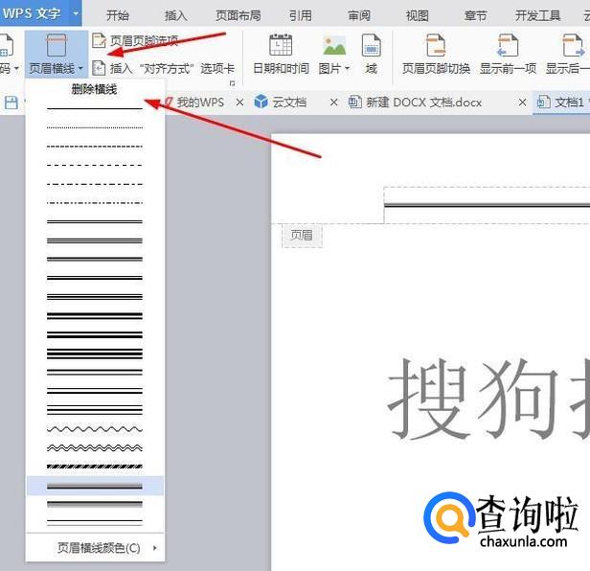
Task: Switch to the 视图 ribbon tab
Action: (418, 15)
